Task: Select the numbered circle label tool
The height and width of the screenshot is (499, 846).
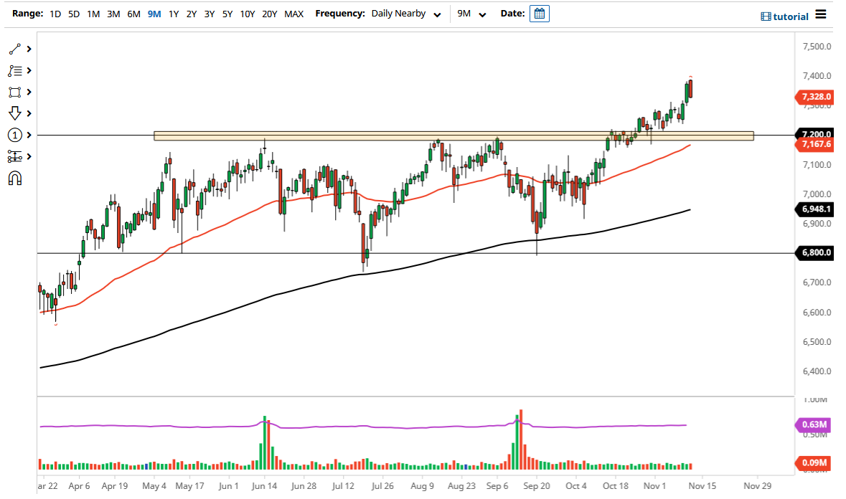Action: point(14,135)
